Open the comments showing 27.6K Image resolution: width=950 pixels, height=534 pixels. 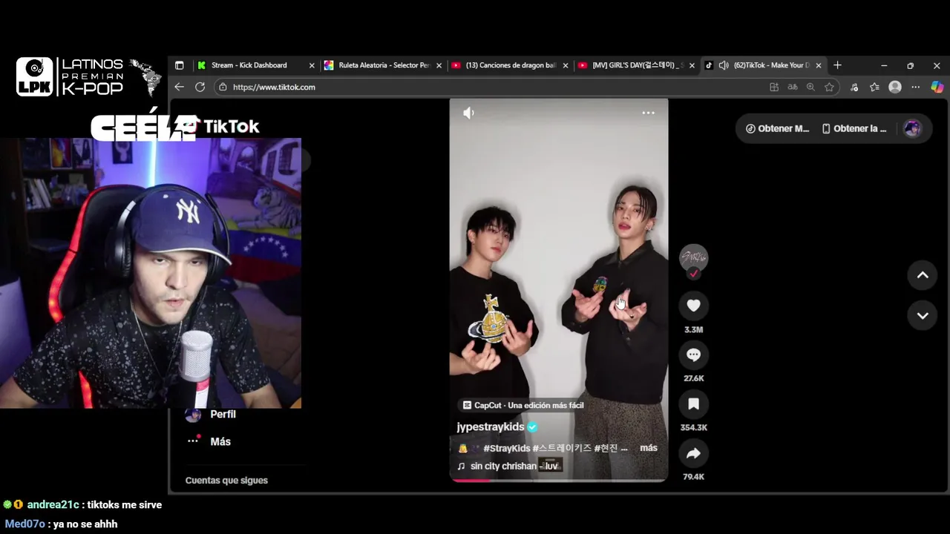click(x=693, y=355)
